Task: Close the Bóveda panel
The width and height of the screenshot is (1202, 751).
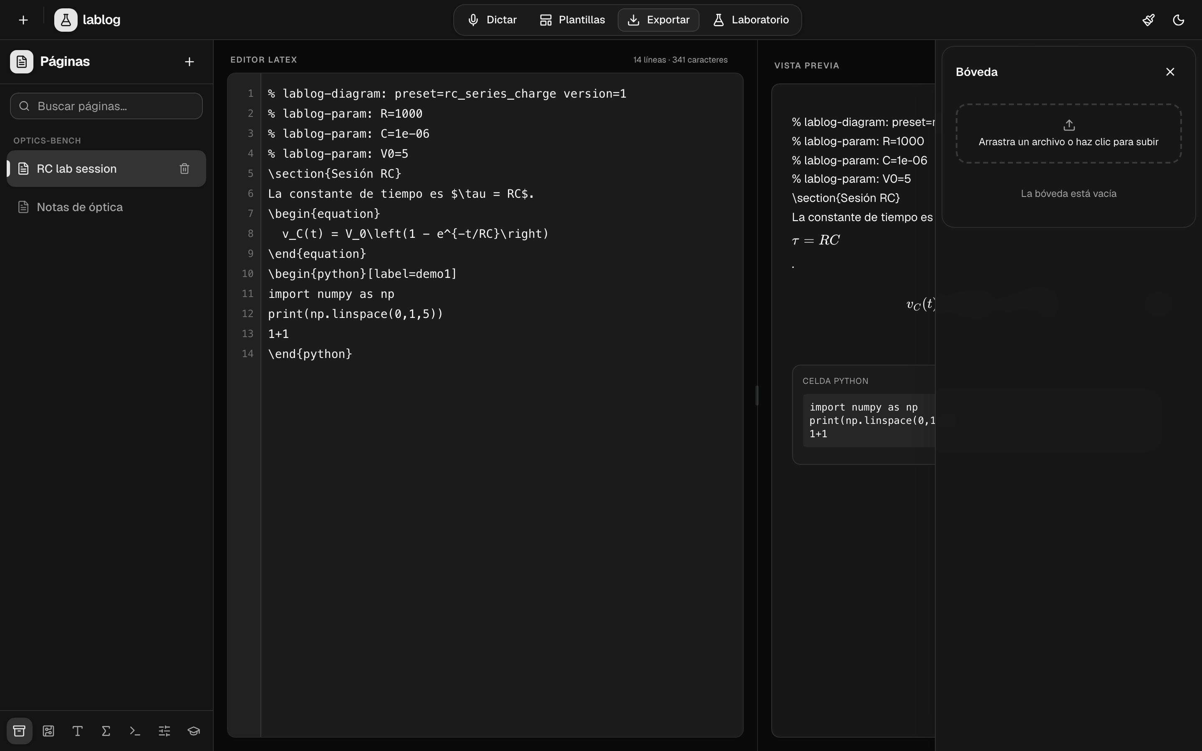Action: (x=1170, y=72)
